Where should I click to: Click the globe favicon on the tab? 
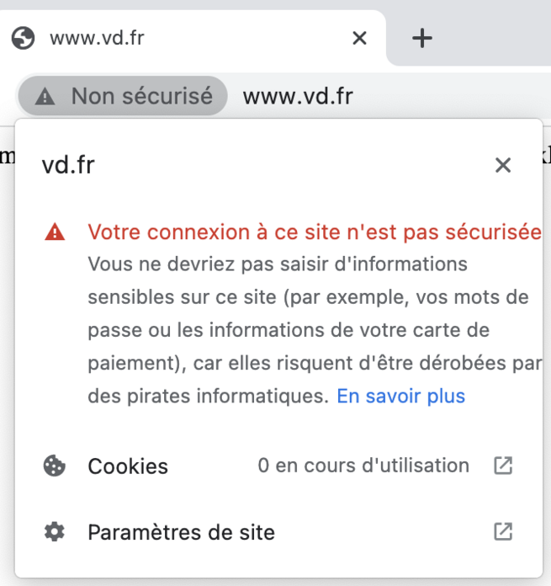click(x=24, y=38)
